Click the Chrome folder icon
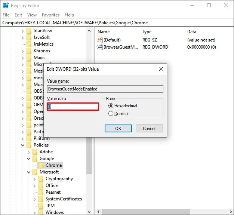This screenshot has height=215, width=234. click(41, 165)
